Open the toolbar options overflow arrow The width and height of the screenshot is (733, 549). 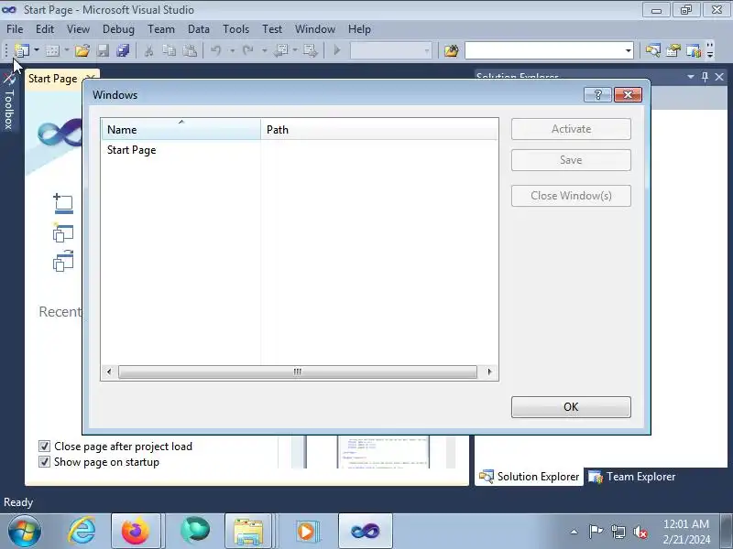[x=710, y=50]
